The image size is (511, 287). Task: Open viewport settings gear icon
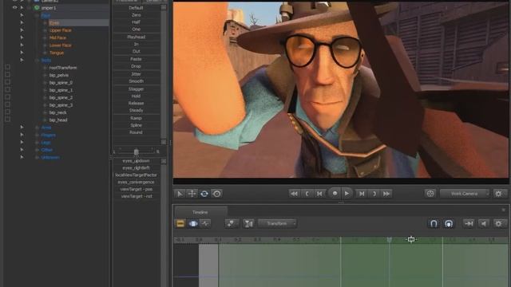(x=498, y=194)
